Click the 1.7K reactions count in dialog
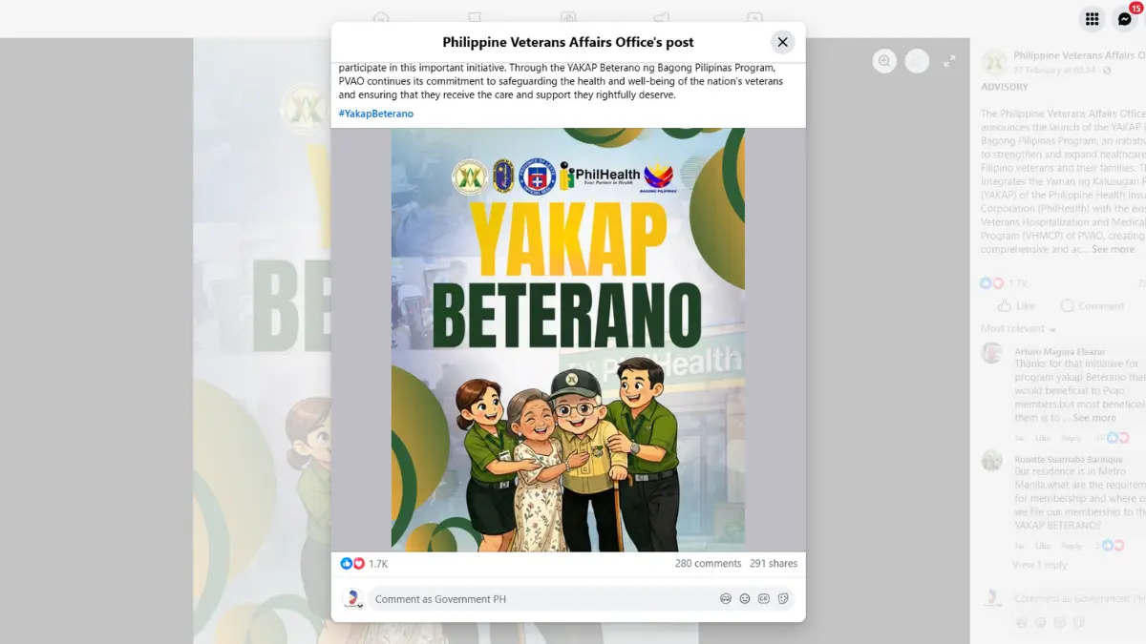1146x644 pixels. (x=377, y=564)
